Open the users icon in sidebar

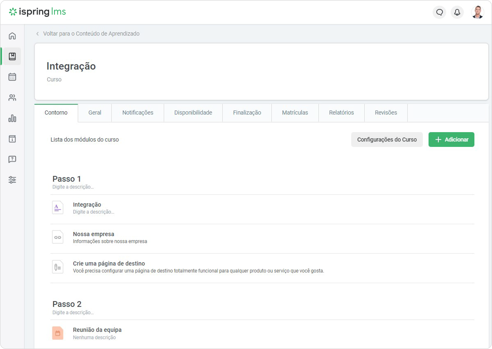point(12,98)
